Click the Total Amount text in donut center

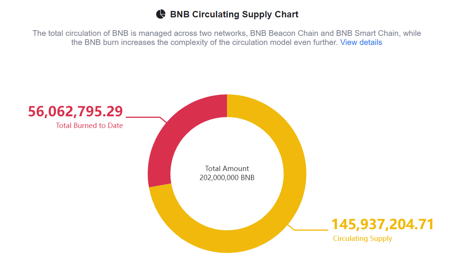pyautogui.click(x=227, y=169)
